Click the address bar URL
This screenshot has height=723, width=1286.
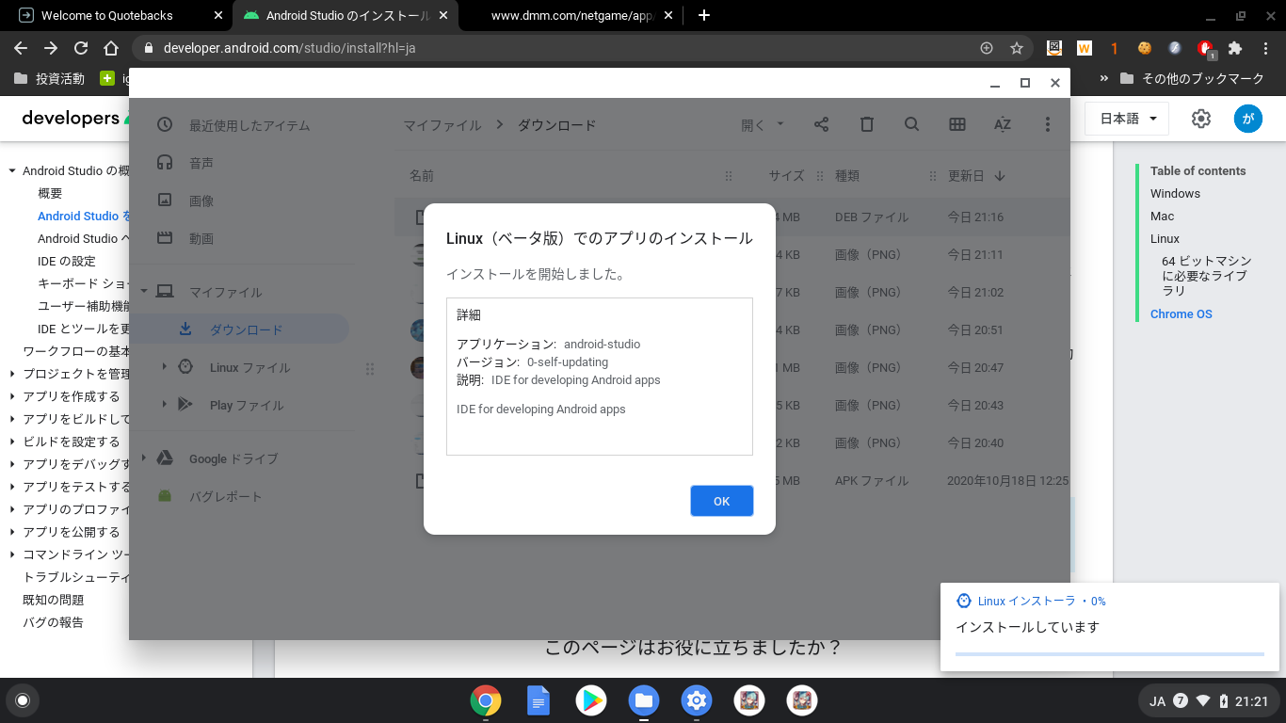[x=289, y=48]
